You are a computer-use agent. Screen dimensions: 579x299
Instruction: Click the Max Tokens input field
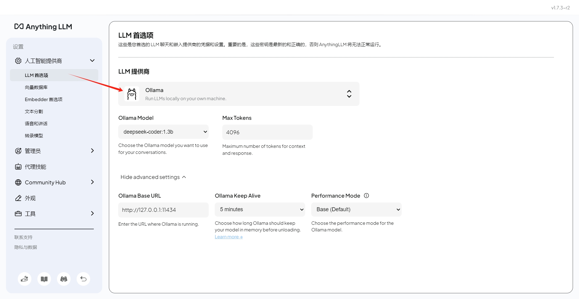pyautogui.click(x=267, y=132)
